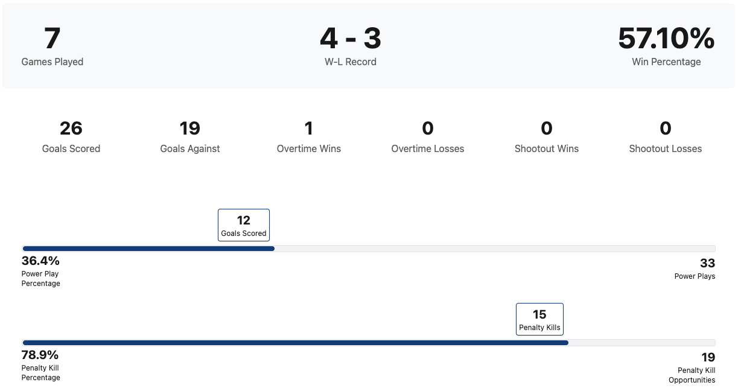
Task: Select the Goals Against stat
Action: point(190,136)
